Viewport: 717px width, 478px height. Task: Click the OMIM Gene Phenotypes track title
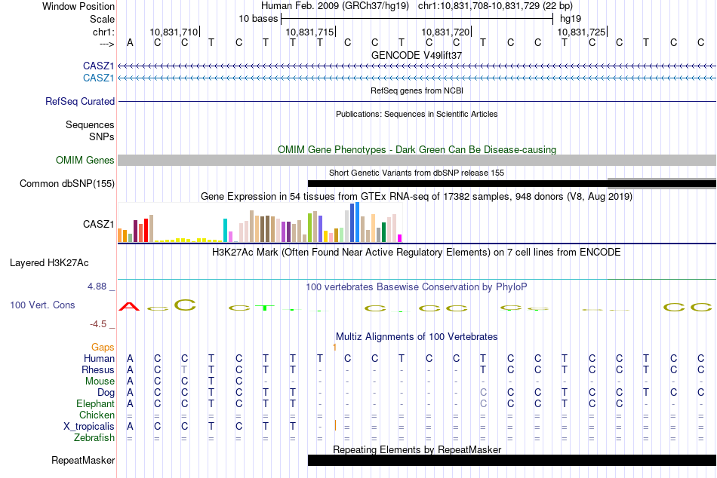coord(417,149)
